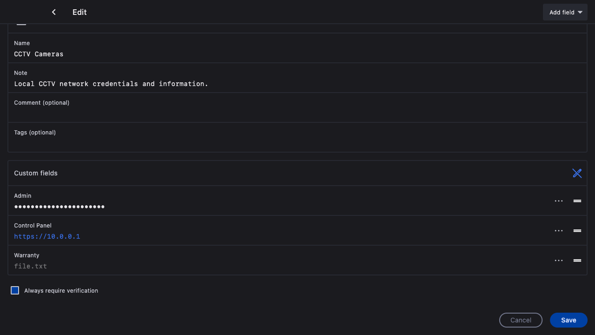Screen dimensions: 595x335
Task: Click the Admin field reorder handle
Action: point(577,201)
